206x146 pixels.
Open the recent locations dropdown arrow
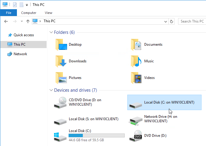[22, 21]
